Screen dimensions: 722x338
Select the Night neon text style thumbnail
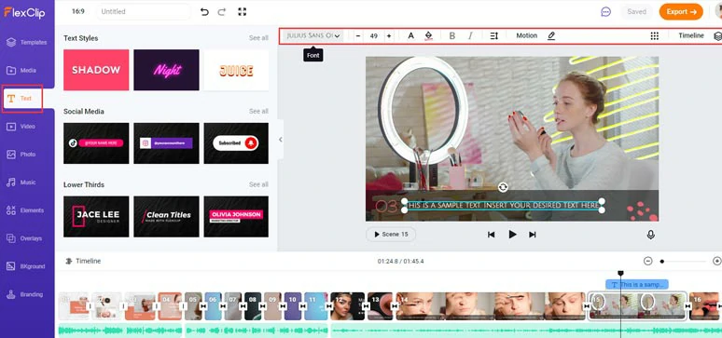pos(166,70)
